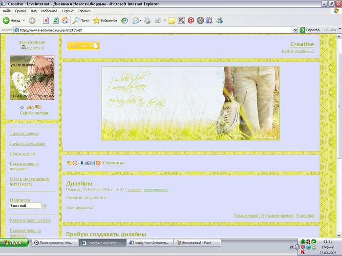Viewport: 342px width, 256px height.
Task: Click the red @ toolbar icon
Action: pos(191,20)
